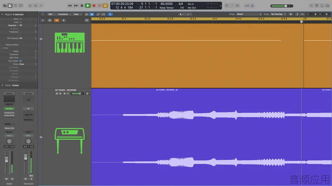The height and width of the screenshot is (186, 332).
Task: Toggle Flex editing icon
Action: [103, 14]
